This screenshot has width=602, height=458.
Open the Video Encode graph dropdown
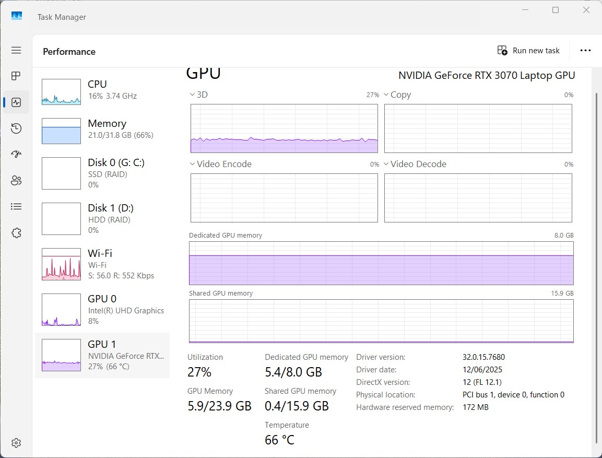pyautogui.click(x=221, y=165)
